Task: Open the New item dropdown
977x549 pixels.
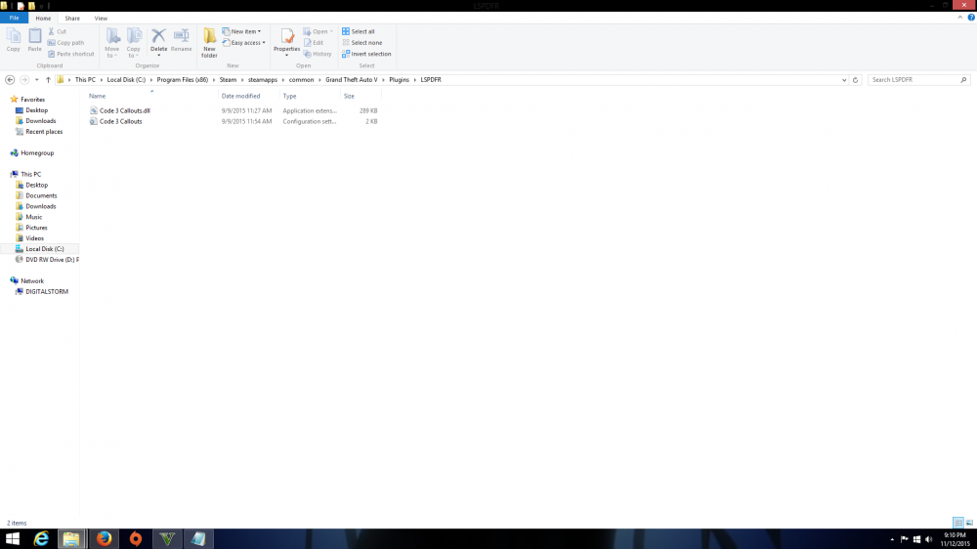Action: tap(241, 31)
